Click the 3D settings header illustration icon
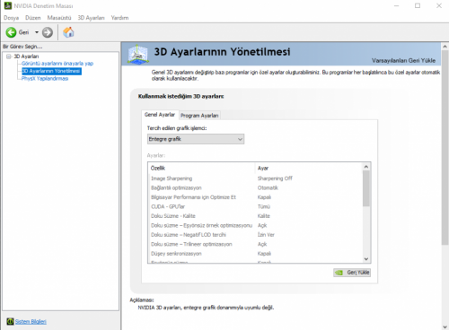Viewport: 449px width, 330px height. 138,54
